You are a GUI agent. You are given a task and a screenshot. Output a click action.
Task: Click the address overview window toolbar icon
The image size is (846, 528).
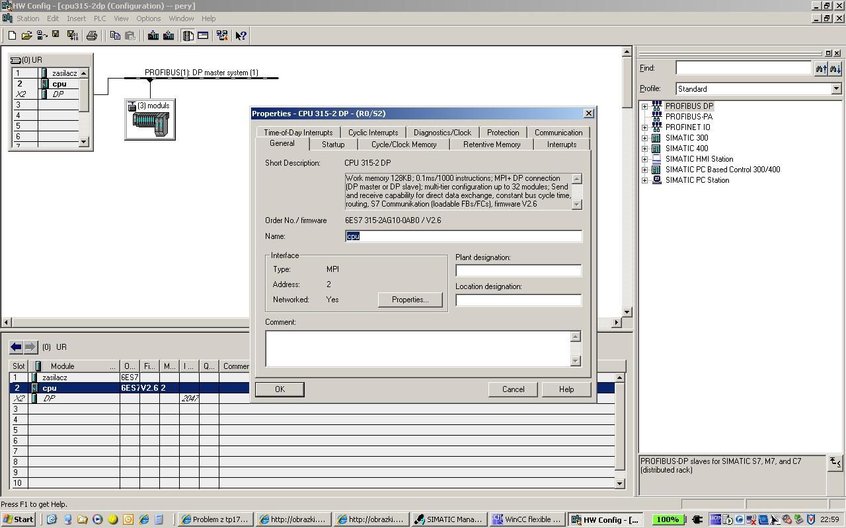click(203, 36)
